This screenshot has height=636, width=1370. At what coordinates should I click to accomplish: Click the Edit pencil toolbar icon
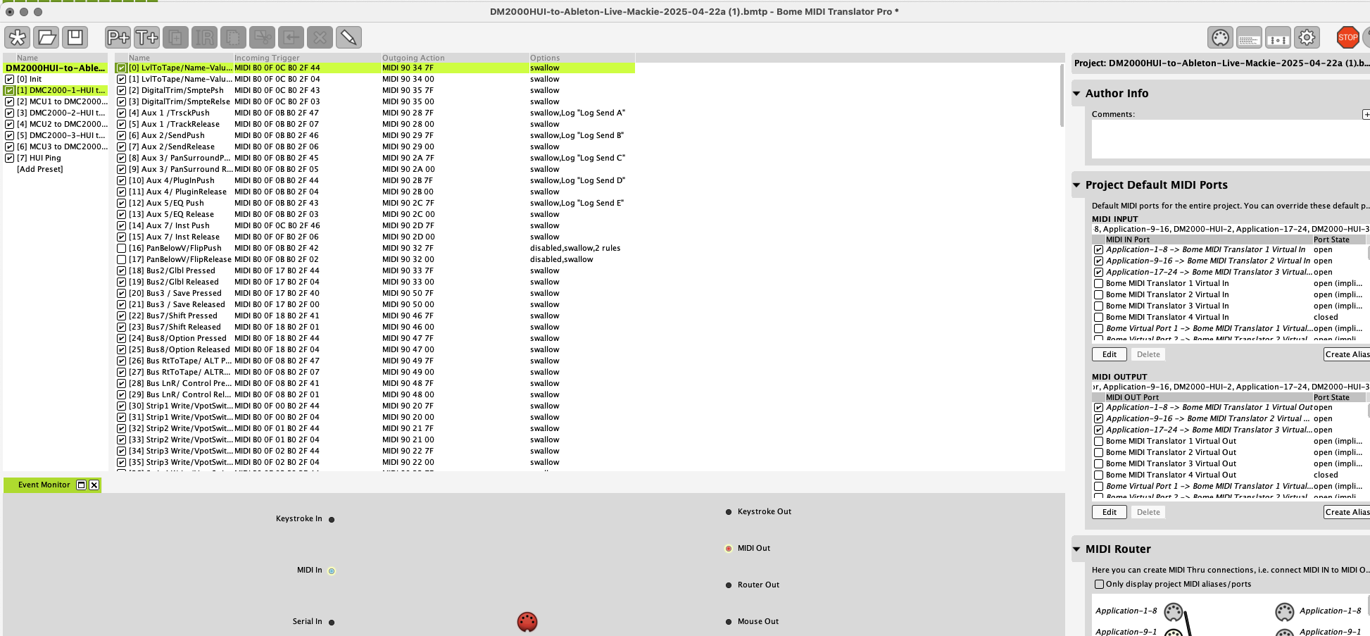348,37
